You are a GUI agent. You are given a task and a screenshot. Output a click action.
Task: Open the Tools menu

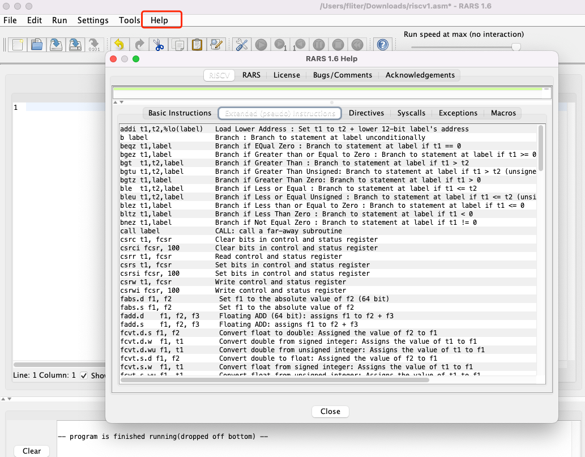129,20
